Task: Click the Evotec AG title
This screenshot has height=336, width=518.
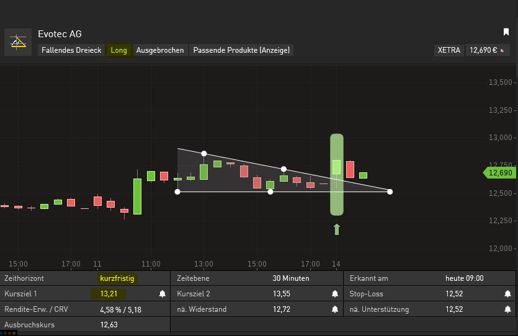Action: (60, 34)
